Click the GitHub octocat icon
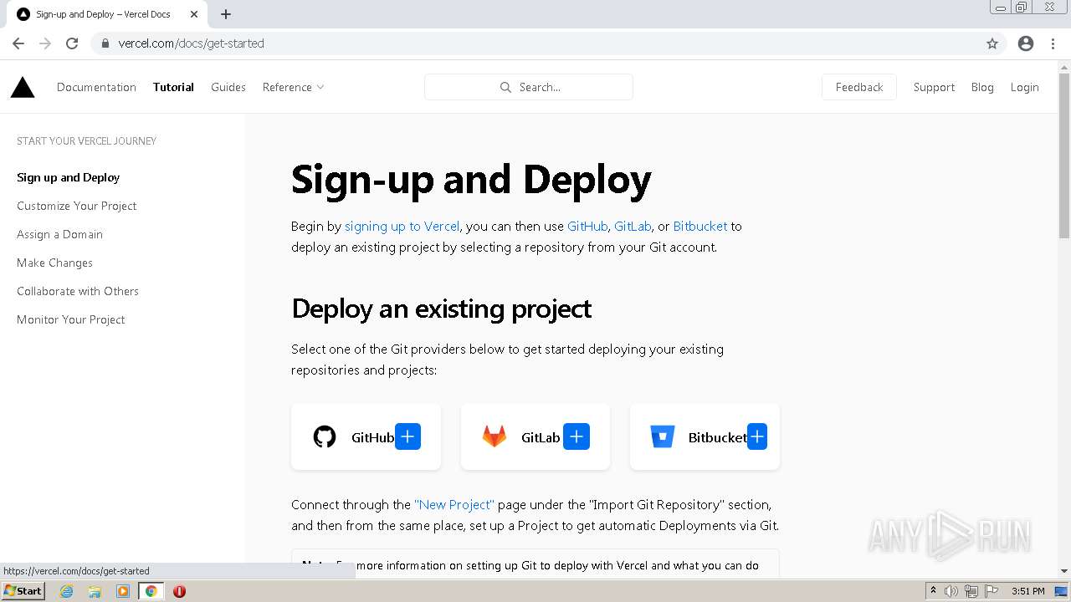This screenshot has width=1071, height=602. pyautogui.click(x=325, y=436)
